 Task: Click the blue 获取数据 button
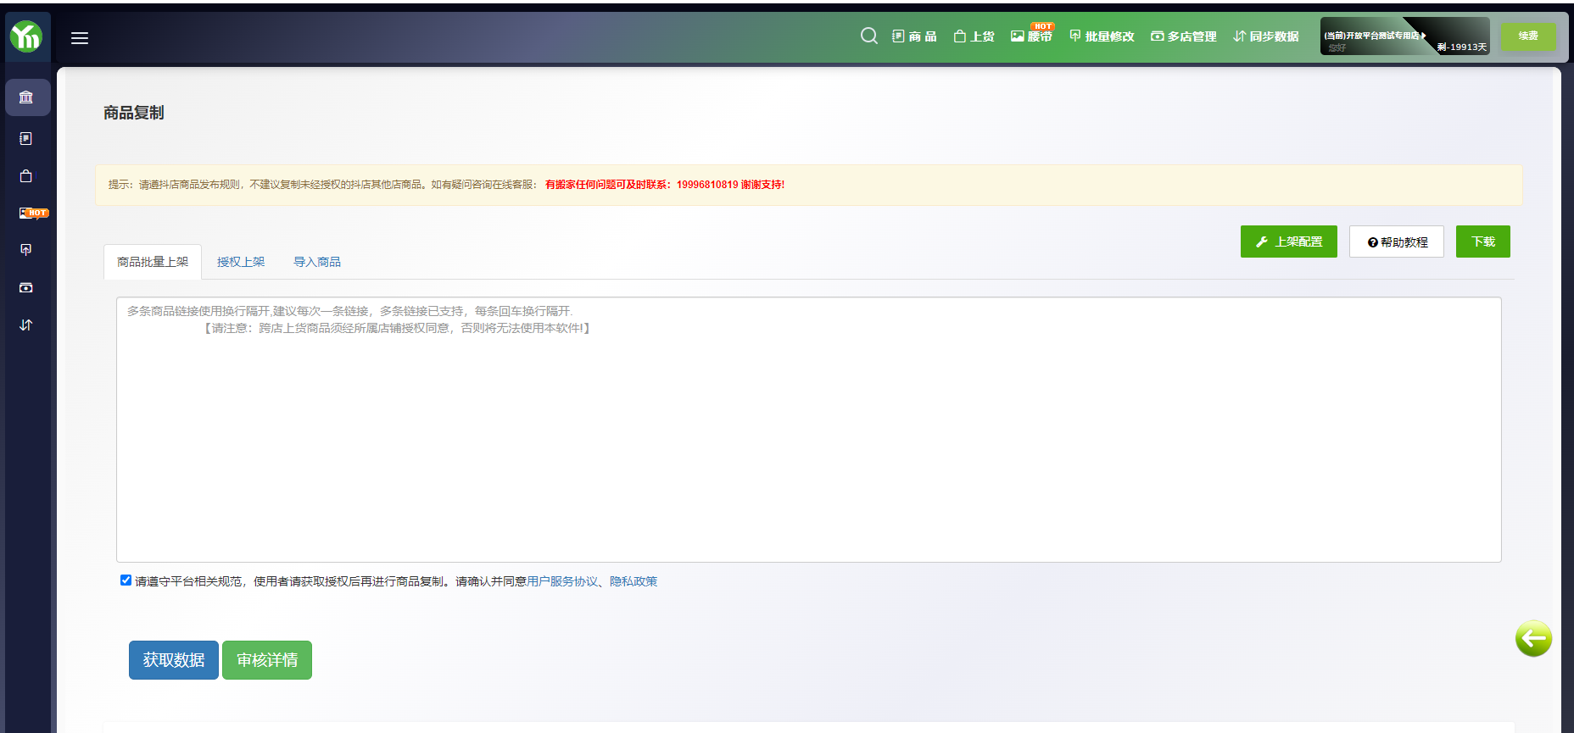[x=174, y=660]
